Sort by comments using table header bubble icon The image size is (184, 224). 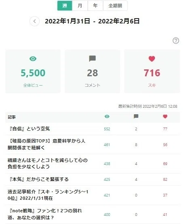coord(136,116)
